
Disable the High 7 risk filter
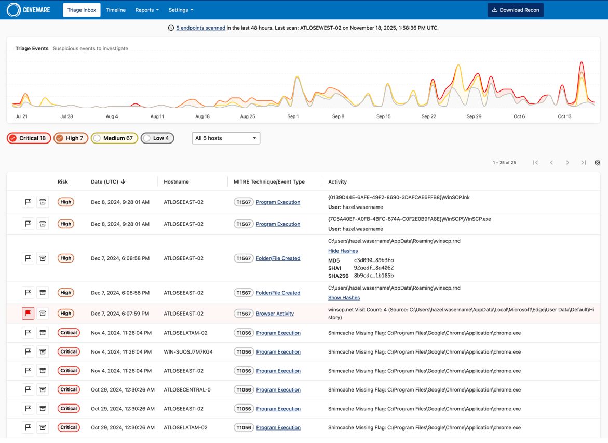tap(70, 138)
